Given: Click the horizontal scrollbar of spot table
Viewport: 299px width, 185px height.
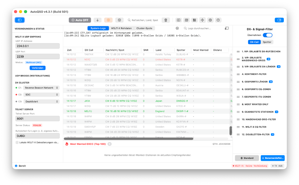Looking at the screenshot, I should coord(128,139).
